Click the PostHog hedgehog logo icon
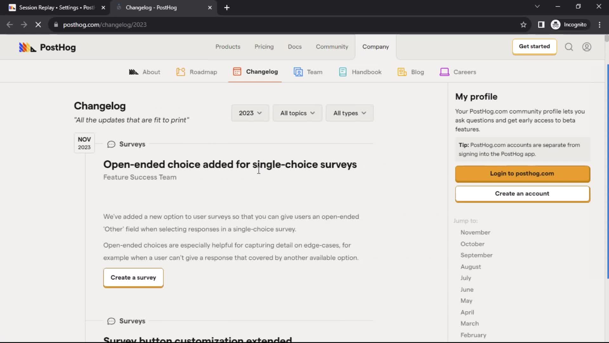Image resolution: width=609 pixels, height=343 pixels. pos(26,47)
